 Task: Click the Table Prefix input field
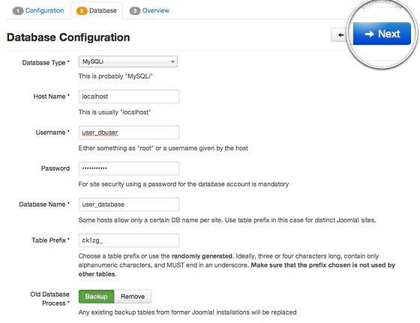click(129, 241)
